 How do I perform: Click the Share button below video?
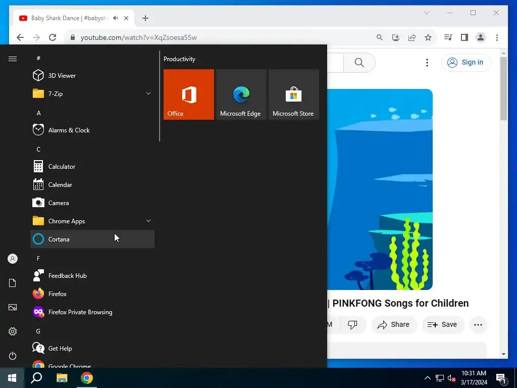(394, 325)
